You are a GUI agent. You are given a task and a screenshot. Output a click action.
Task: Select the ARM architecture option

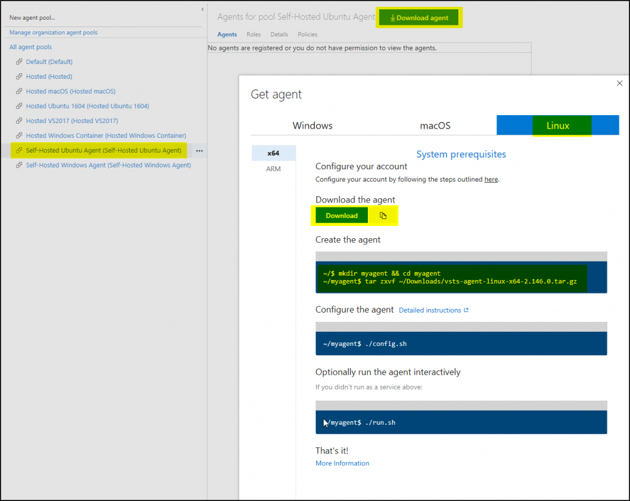273,169
